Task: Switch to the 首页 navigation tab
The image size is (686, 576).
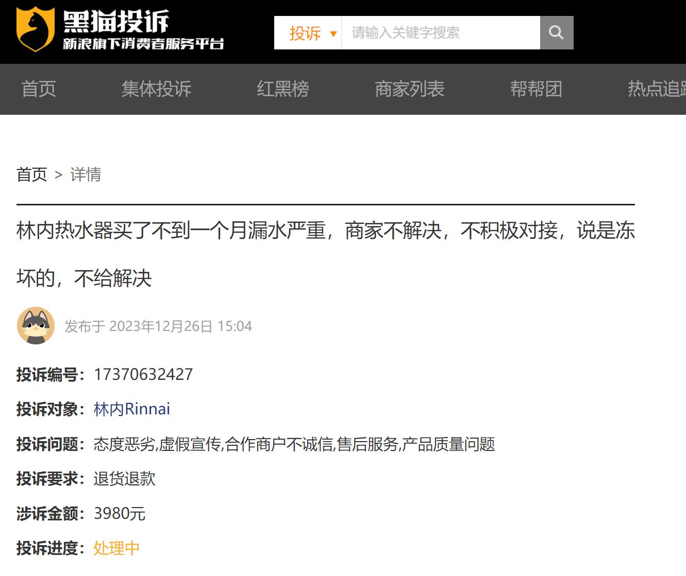Action: 38,89
